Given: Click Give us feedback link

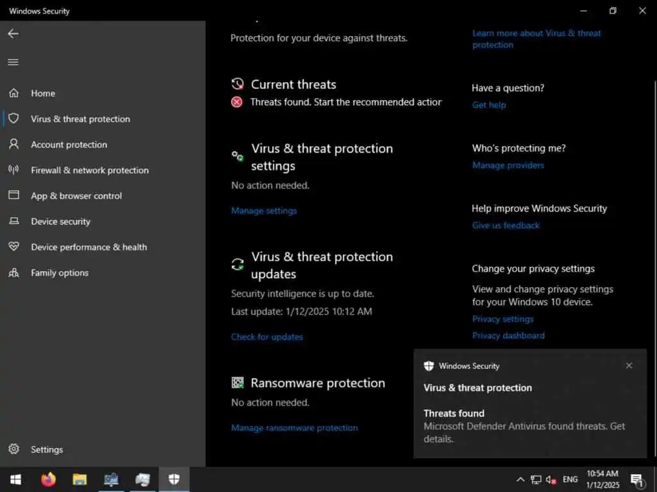Looking at the screenshot, I should coord(506,225).
